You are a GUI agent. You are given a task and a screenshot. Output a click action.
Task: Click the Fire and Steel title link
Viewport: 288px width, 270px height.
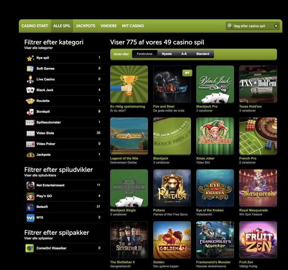164,106
